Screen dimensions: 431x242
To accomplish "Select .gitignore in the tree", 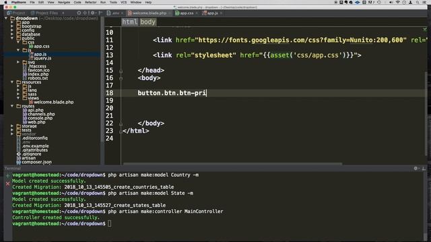I will click(29, 154).
